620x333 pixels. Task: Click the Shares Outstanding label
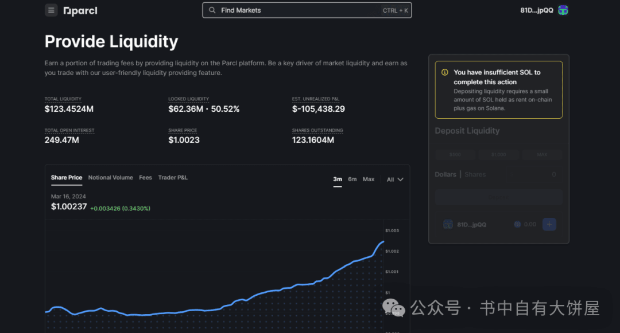pos(317,131)
